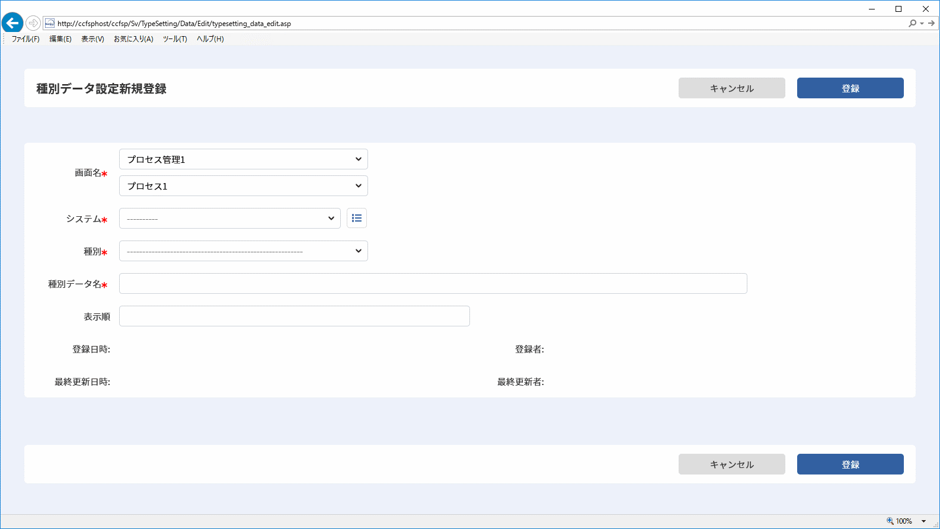Click the 登録日時: label
The image size is (940, 529).
pos(91,350)
